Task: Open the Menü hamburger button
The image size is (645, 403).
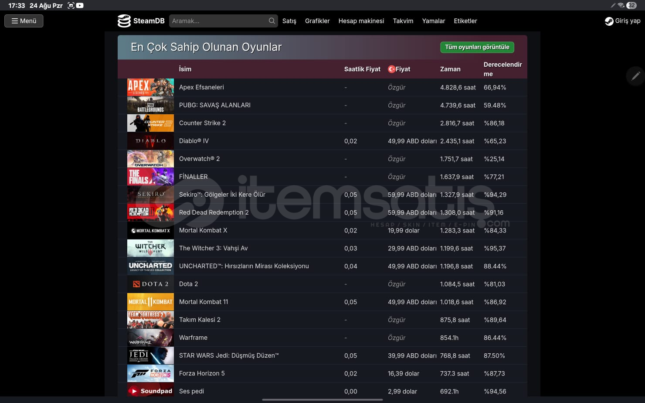Action: 24,21
